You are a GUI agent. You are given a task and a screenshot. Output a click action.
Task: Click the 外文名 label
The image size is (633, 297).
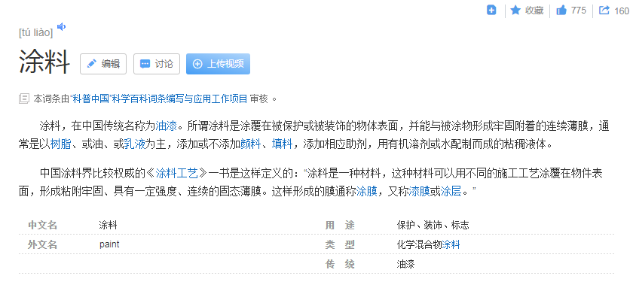tap(43, 244)
